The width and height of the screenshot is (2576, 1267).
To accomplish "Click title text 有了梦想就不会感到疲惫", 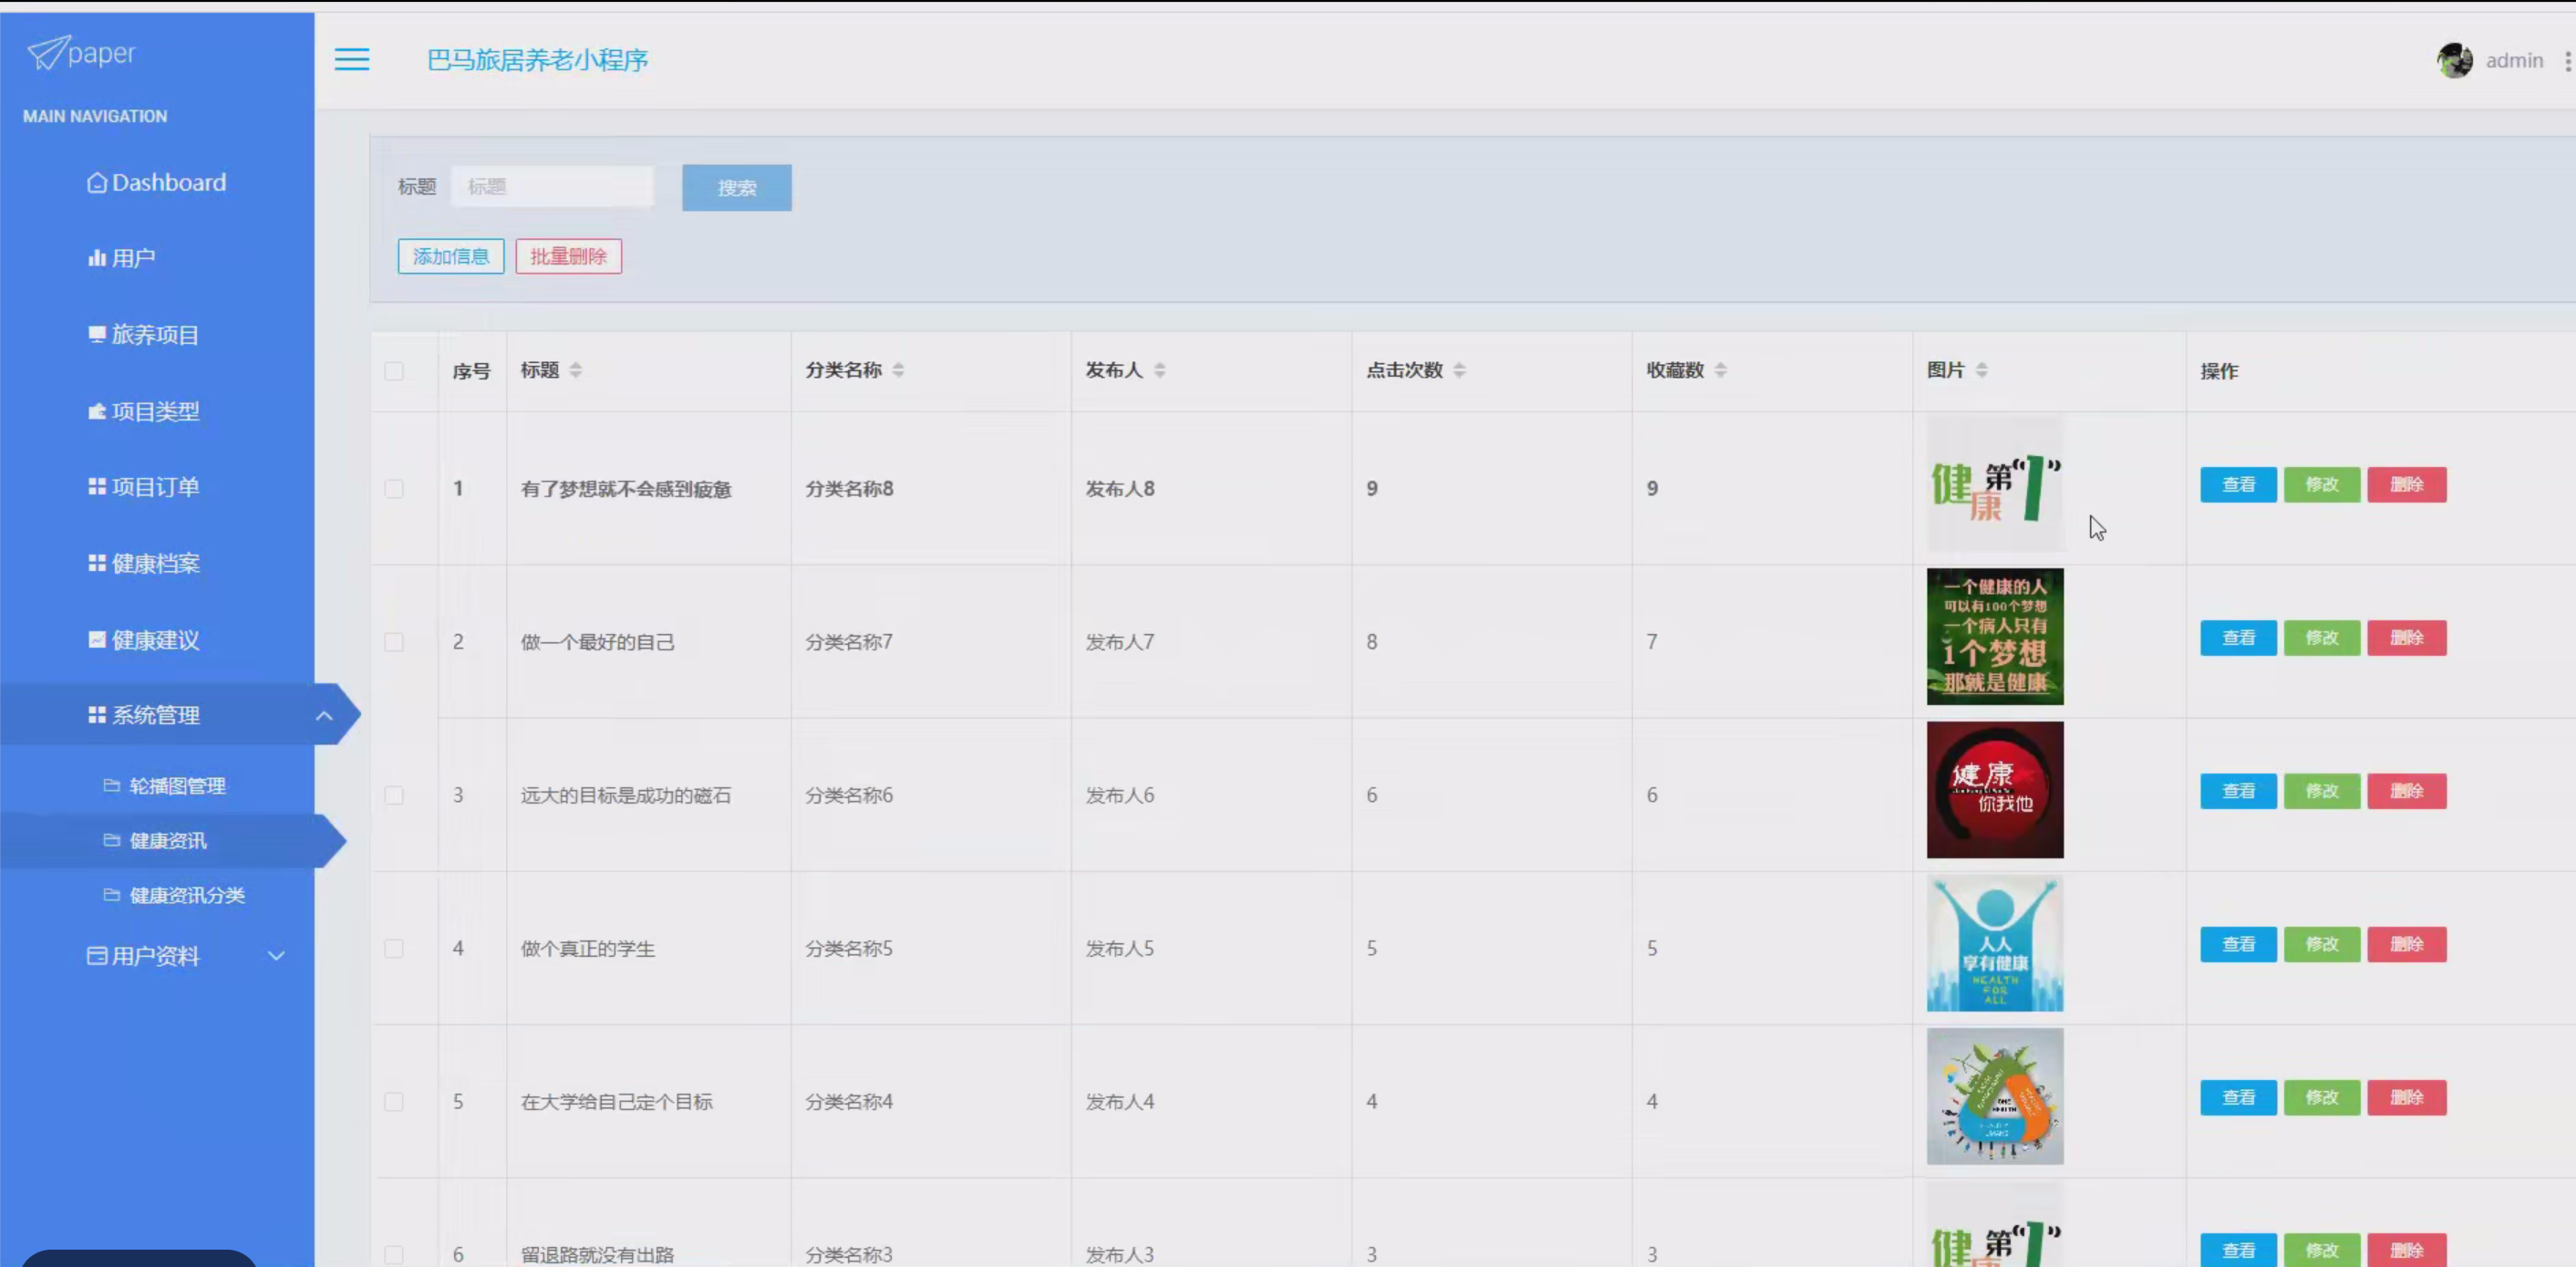I will [x=626, y=489].
